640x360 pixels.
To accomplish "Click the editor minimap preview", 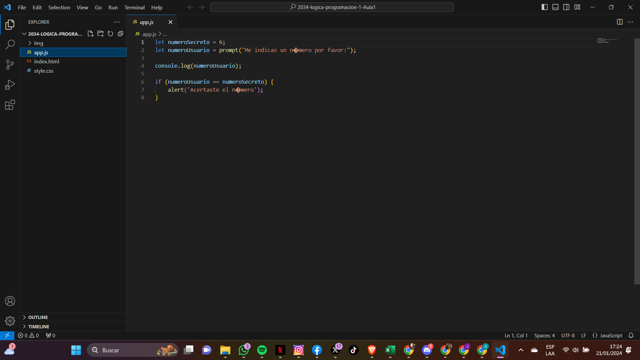I will pyautogui.click(x=607, y=41).
